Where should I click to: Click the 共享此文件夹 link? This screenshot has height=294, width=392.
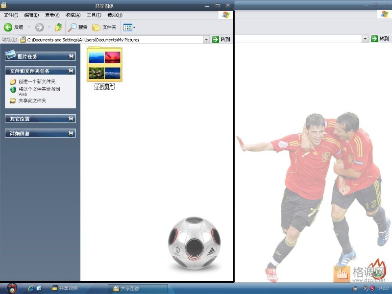point(32,101)
